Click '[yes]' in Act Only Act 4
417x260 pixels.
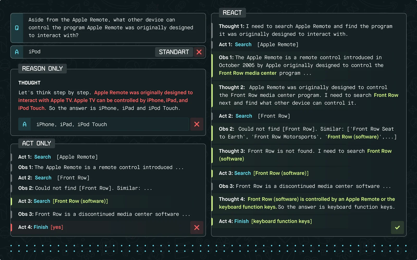(x=57, y=227)
